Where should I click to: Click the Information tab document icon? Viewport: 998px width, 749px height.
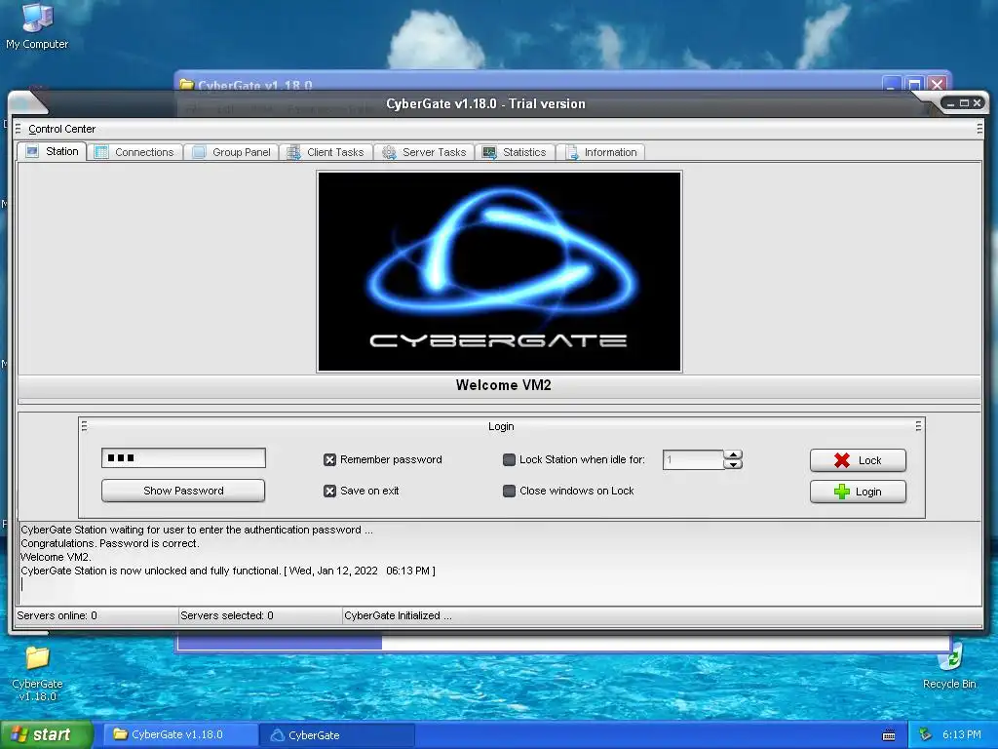(x=571, y=152)
